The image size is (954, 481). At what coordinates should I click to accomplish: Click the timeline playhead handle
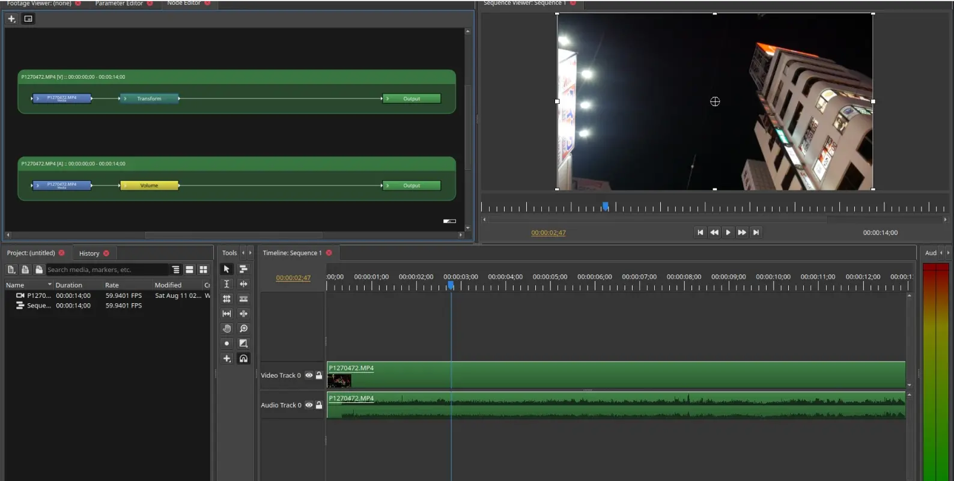(x=451, y=285)
